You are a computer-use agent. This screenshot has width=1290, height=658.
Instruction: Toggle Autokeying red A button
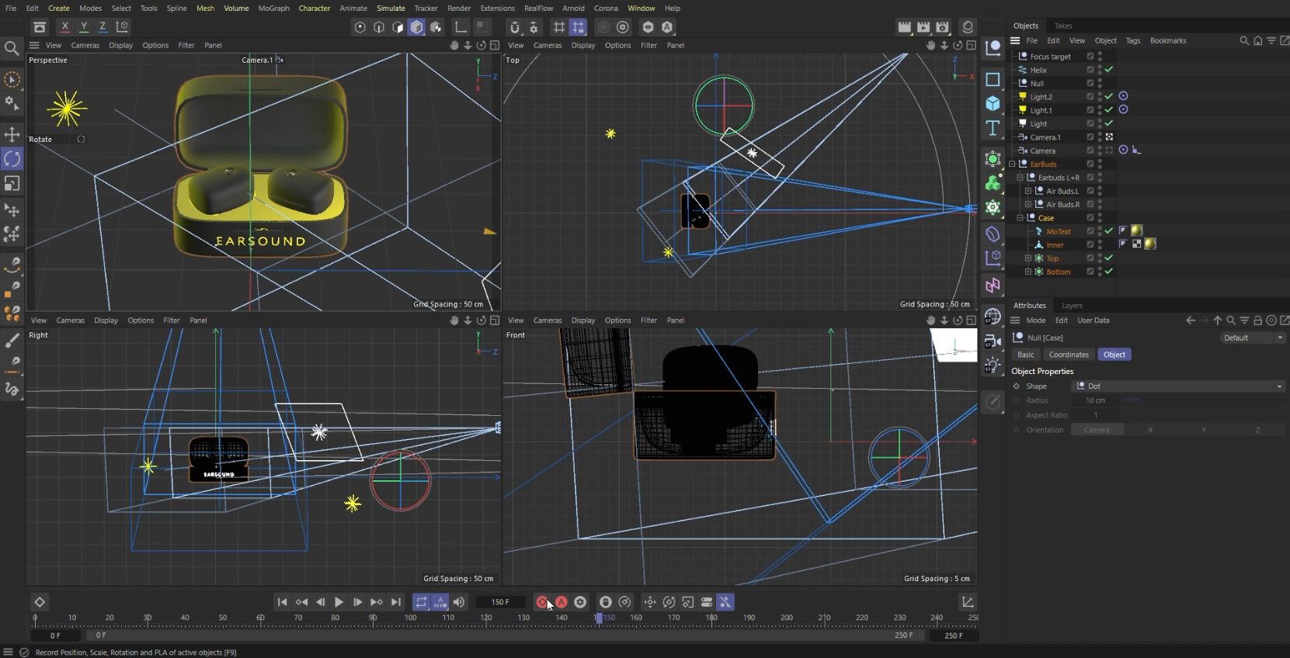click(x=561, y=602)
